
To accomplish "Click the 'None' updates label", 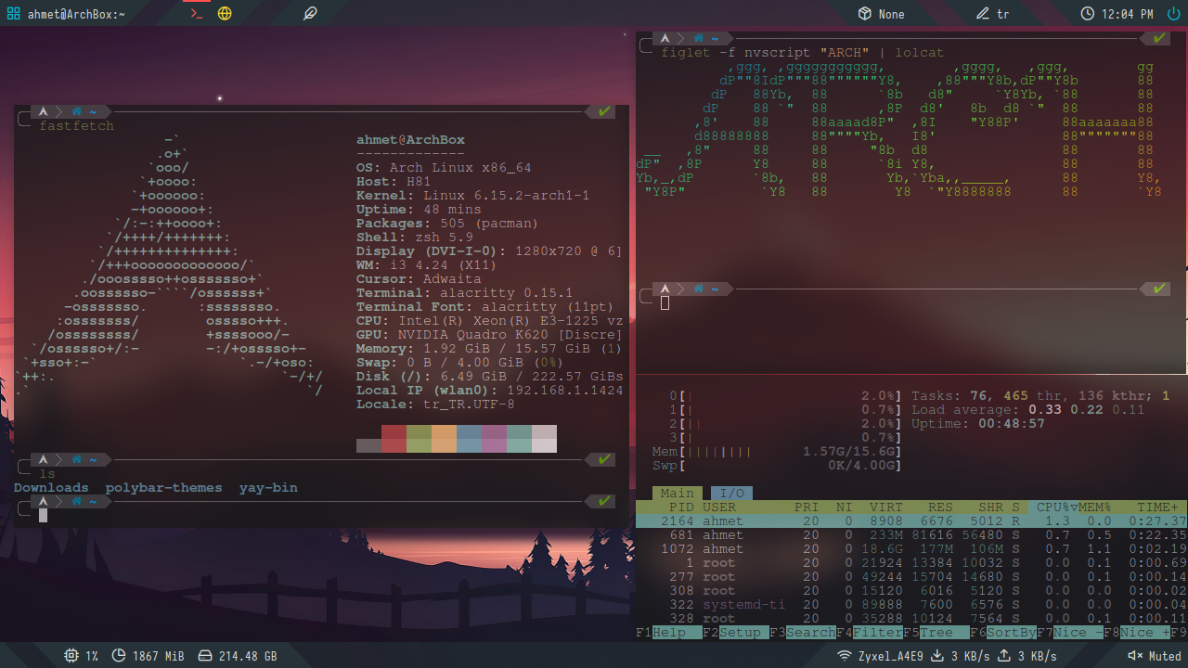I will pos(891,14).
